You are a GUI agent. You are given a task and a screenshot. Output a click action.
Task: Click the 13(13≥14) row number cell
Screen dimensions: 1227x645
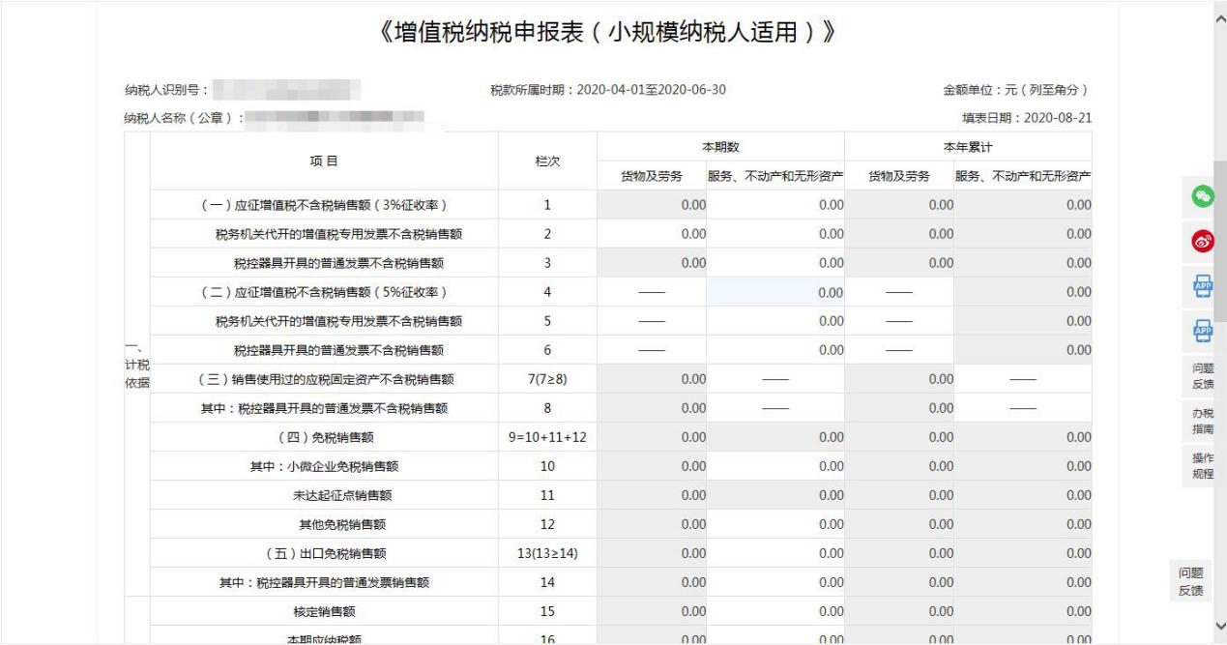(547, 553)
